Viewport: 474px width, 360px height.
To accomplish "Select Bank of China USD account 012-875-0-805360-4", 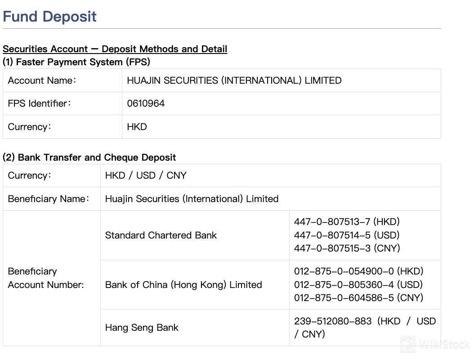I will [344, 285].
